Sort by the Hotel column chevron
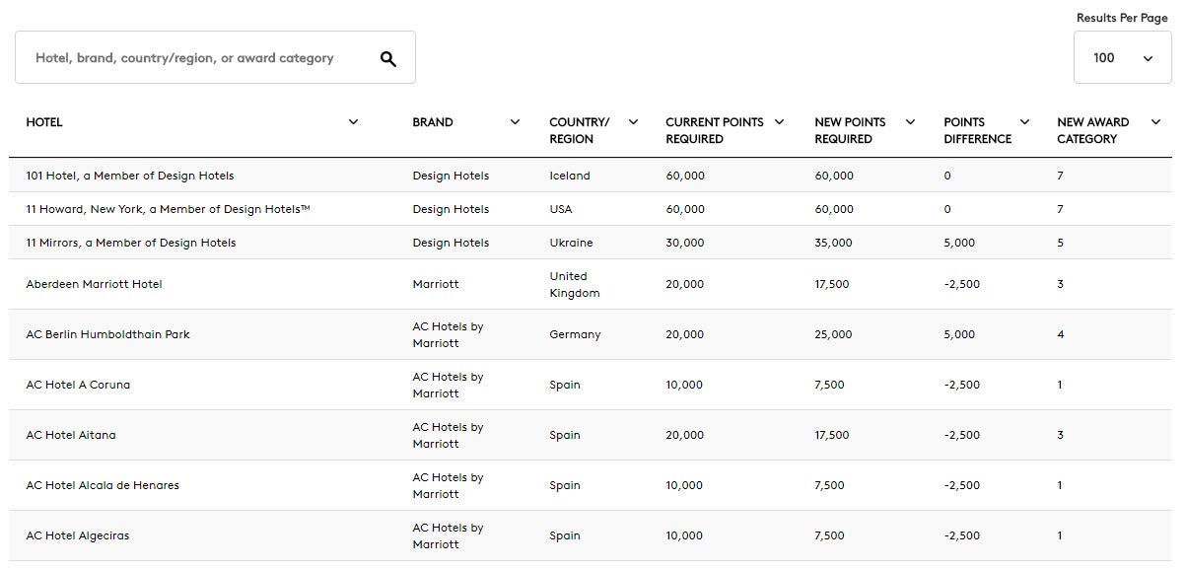The width and height of the screenshot is (1185, 569). click(x=354, y=122)
